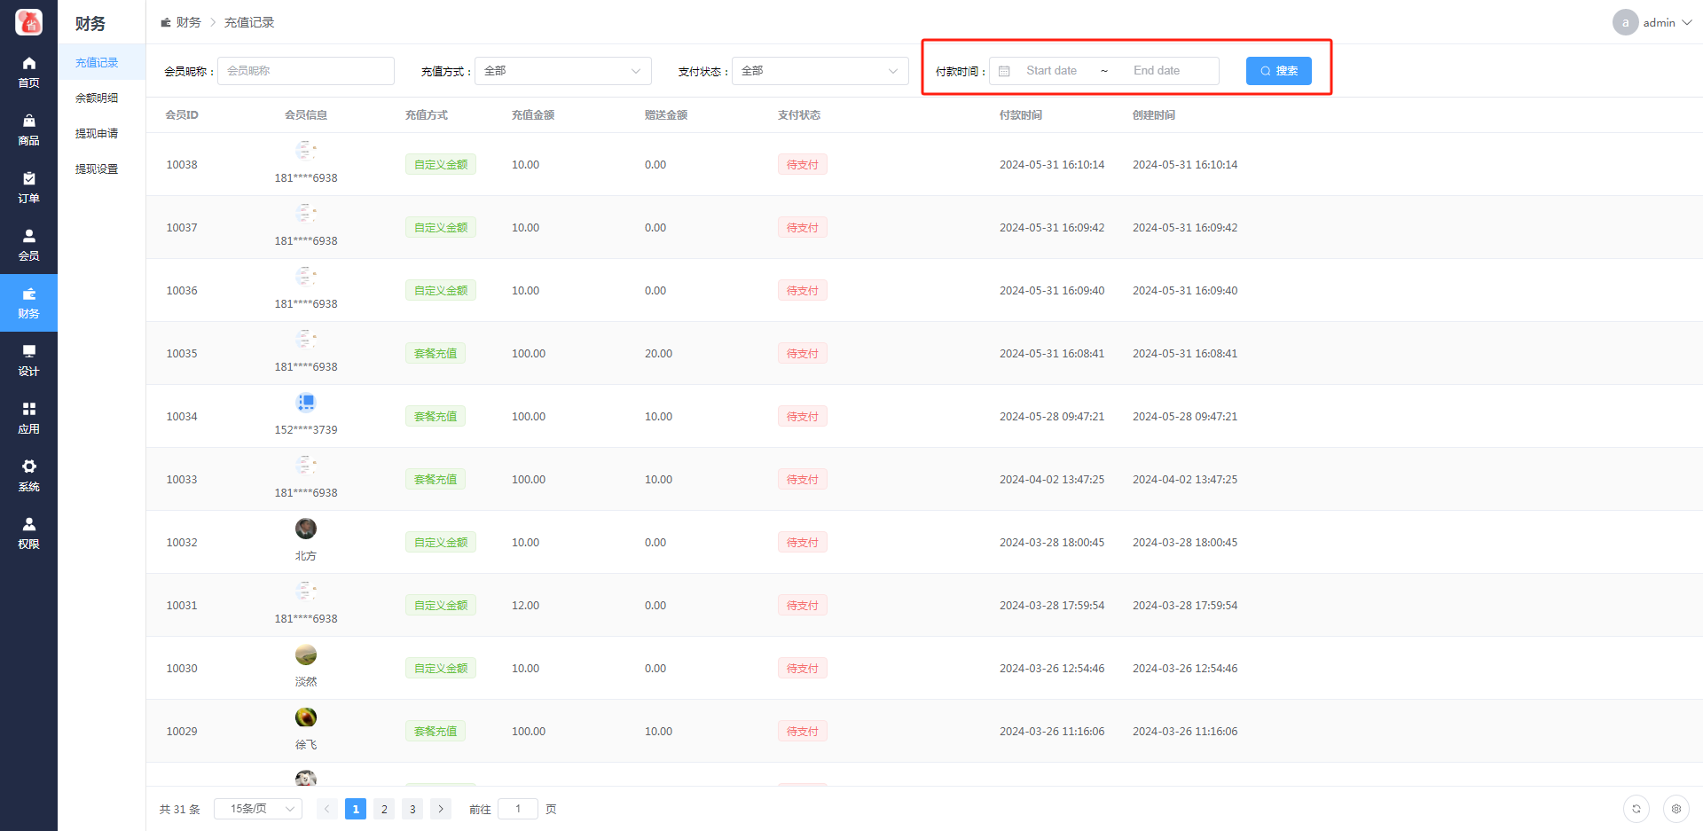
Task: Go to page 2 of results
Action: [384, 809]
